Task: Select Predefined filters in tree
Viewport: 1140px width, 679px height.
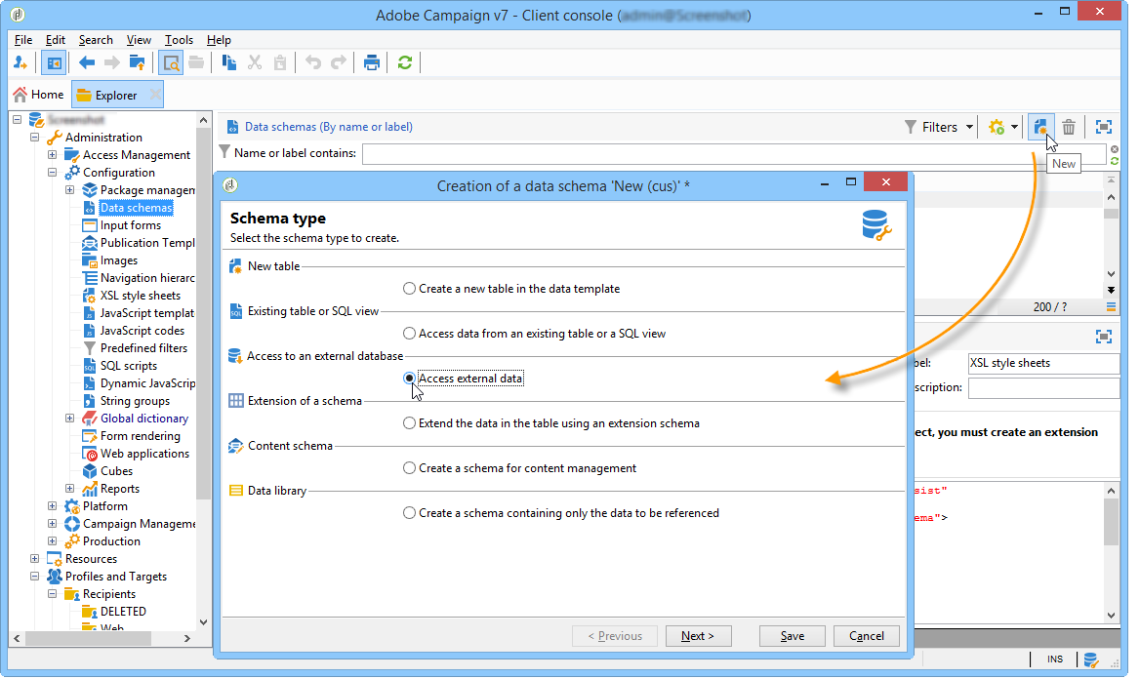Action: pos(143,348)
